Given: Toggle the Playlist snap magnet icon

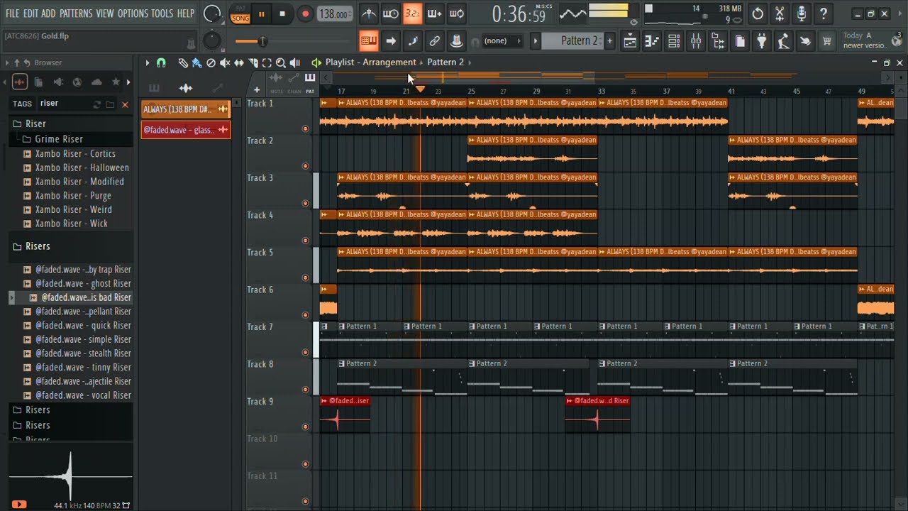Looking at the screenshot, I should click(161, 62).
